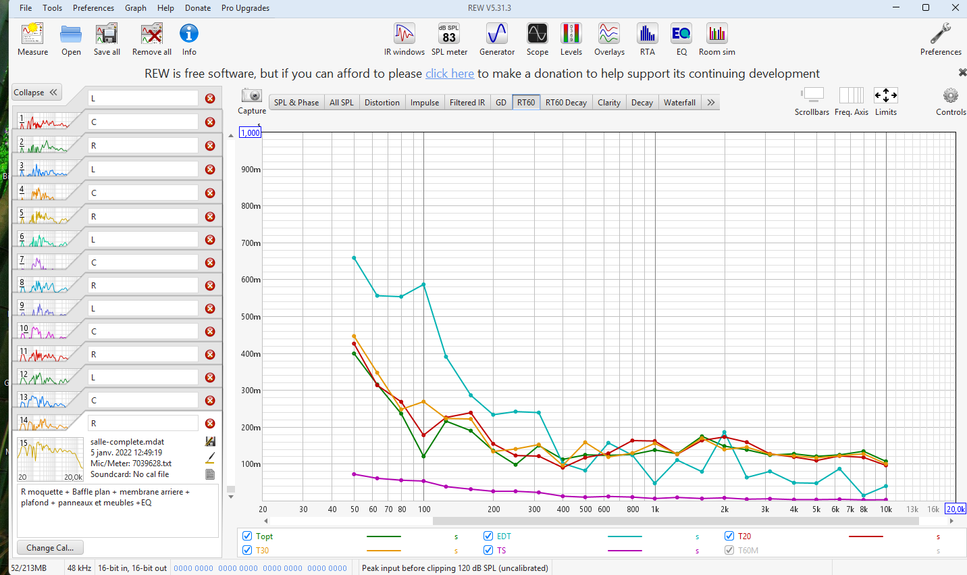Click the notes page icon for measurement 15
967x575 pixels.
210,474
